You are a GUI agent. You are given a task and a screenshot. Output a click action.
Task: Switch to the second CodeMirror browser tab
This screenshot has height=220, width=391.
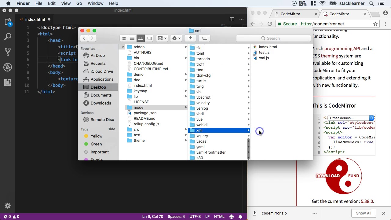click(x=339, y=14)
